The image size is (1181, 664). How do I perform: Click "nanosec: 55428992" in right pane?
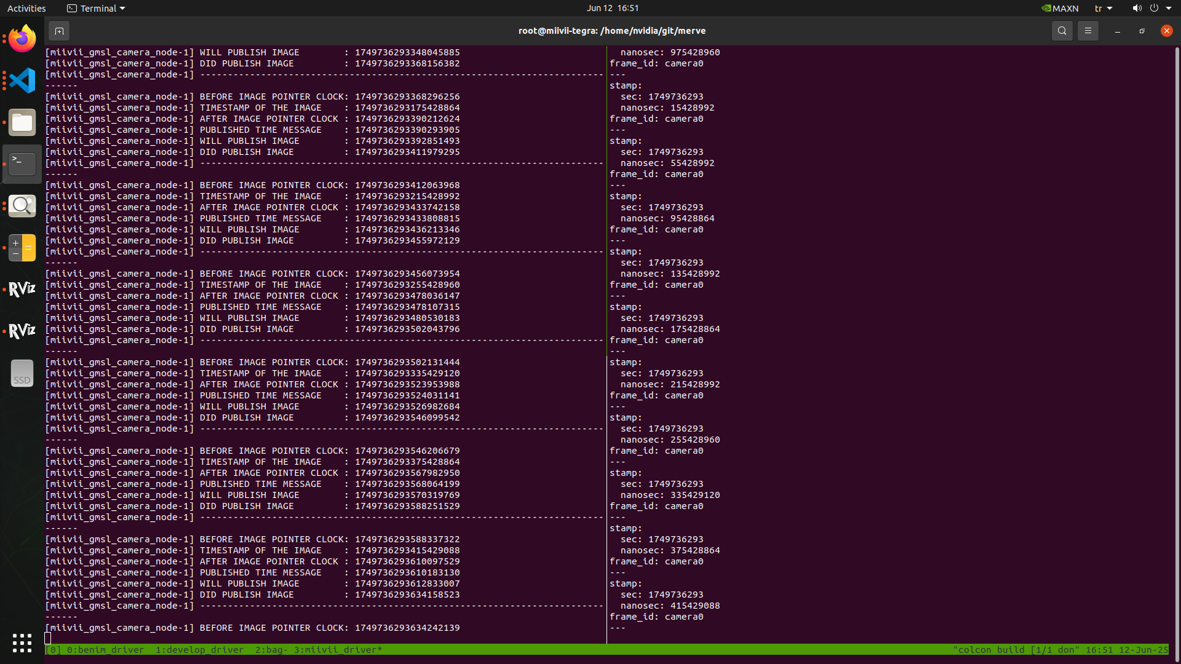point(667,163)
